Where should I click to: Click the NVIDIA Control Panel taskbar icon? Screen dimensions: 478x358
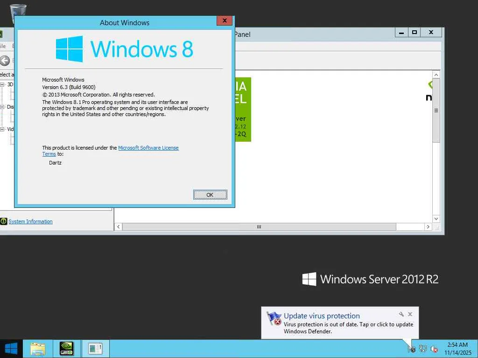click(x=66, y=349)
